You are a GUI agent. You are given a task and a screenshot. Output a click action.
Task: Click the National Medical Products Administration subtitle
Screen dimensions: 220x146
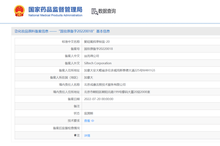(x=55, y=16)
